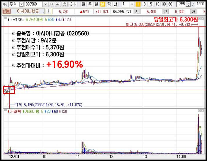Click the 11 hour time axis label
This screenshot has height=161, width=207.
(78, 157)
